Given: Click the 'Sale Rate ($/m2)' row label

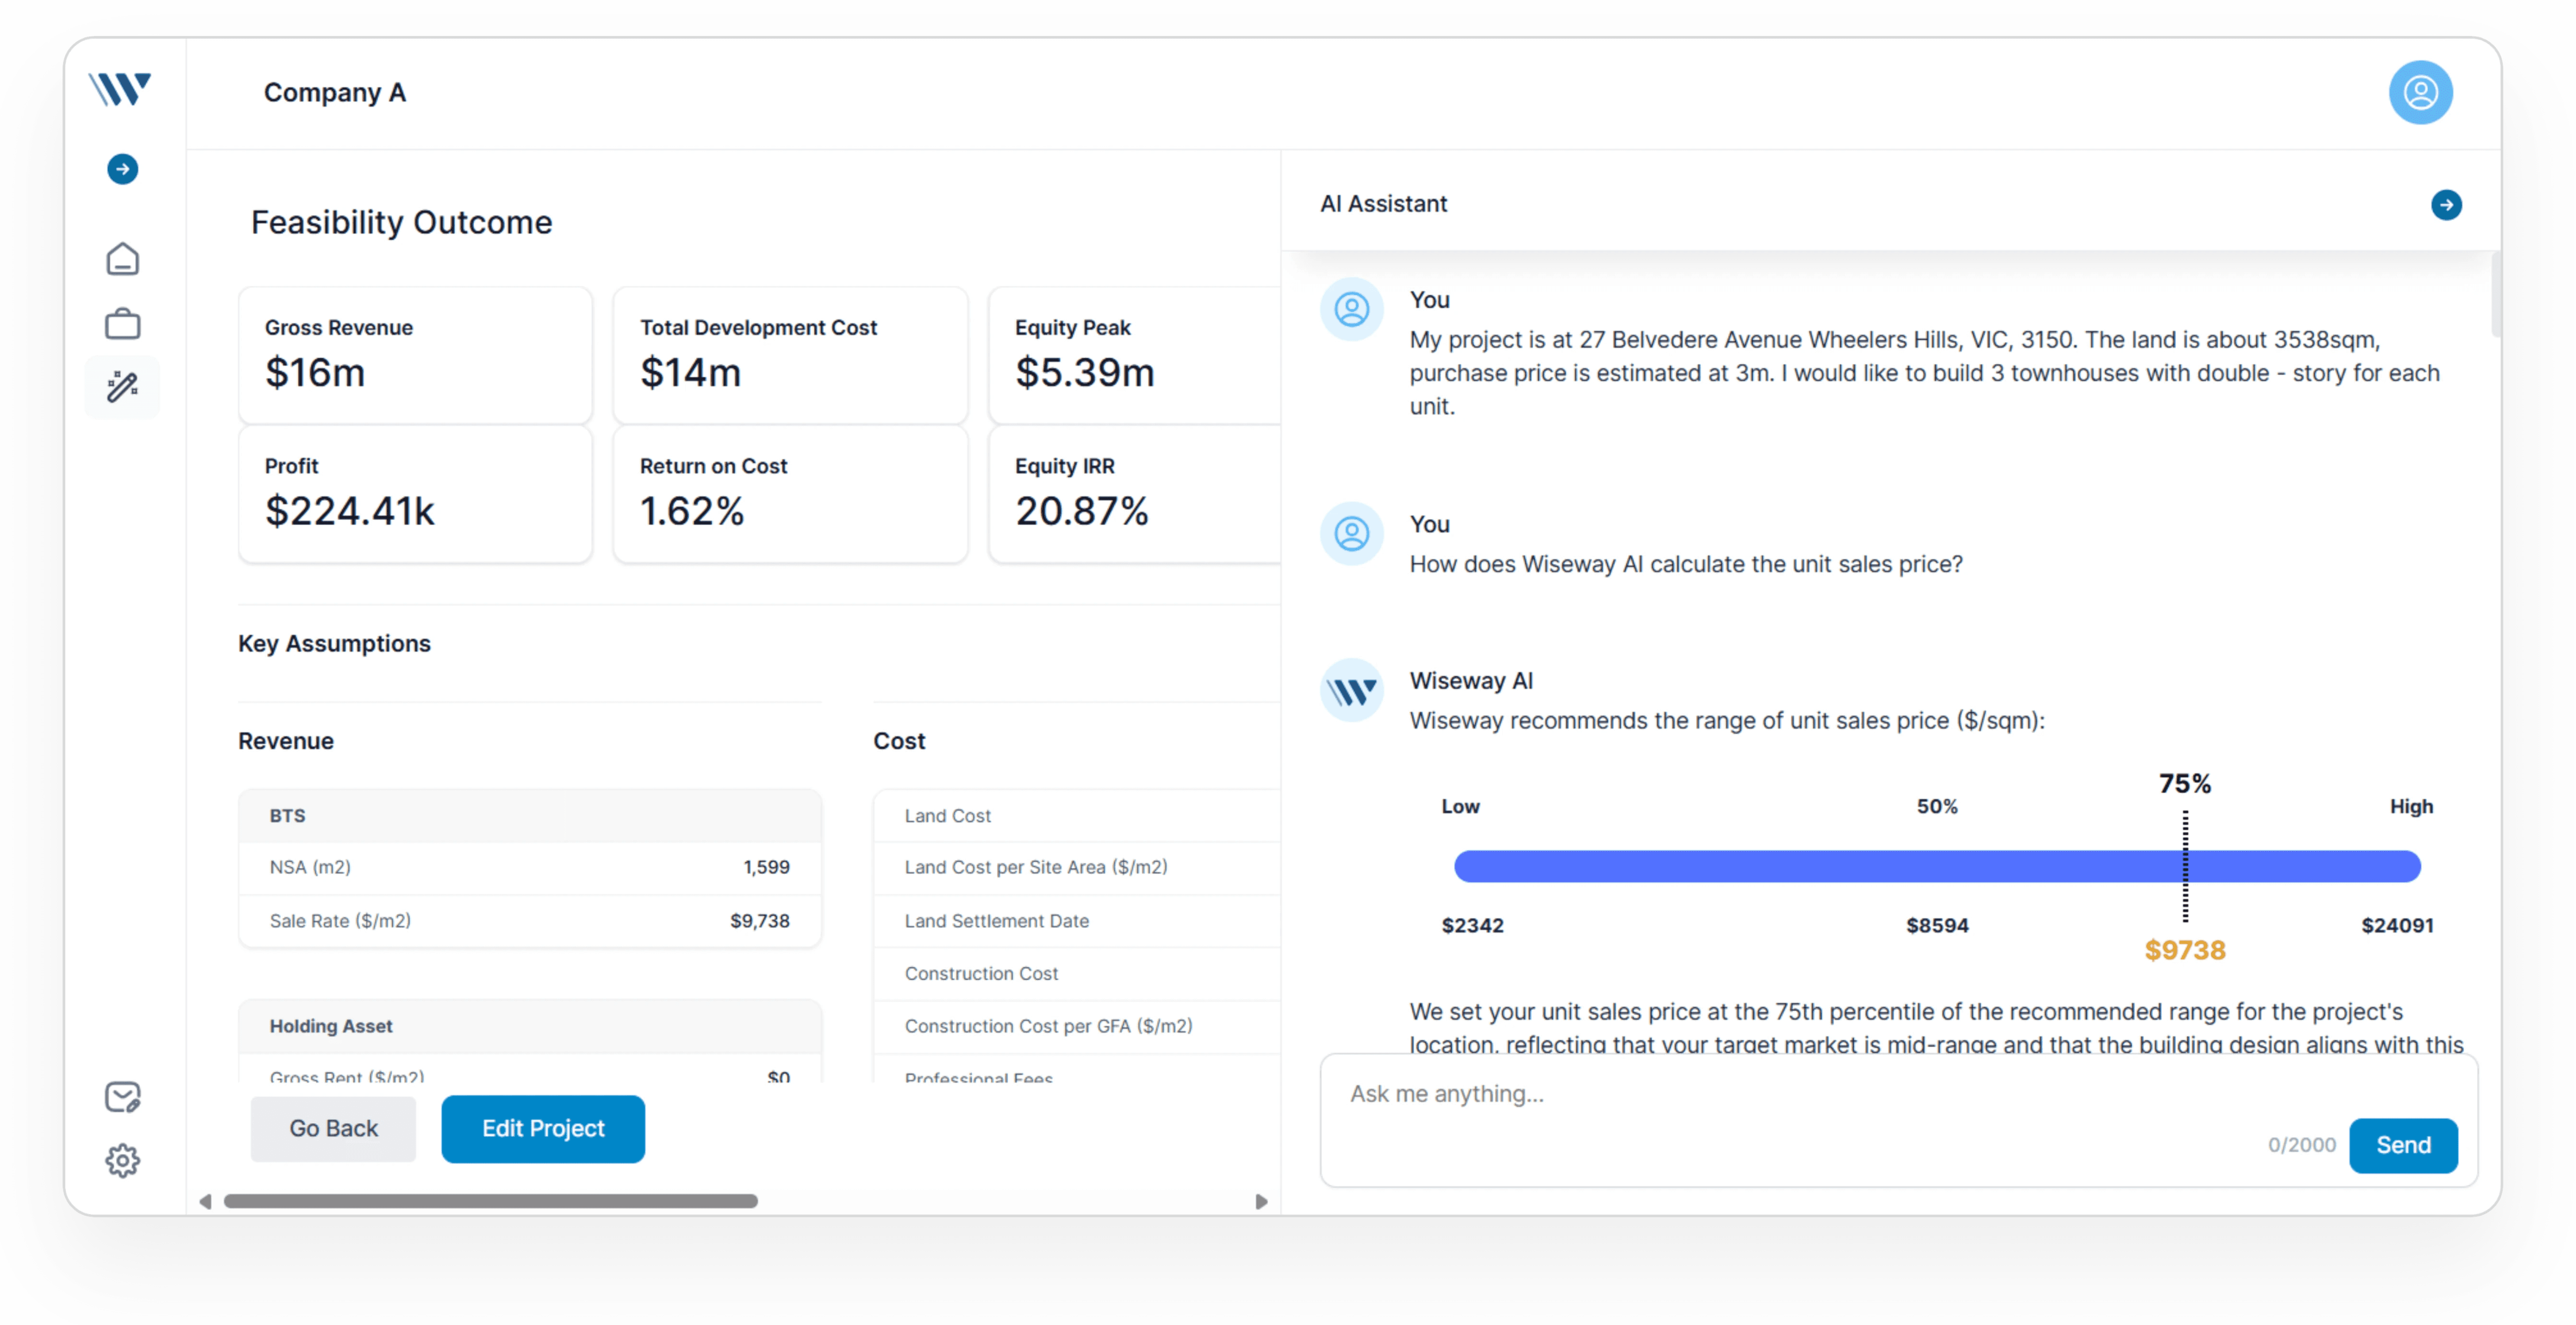Looking at the screenshot, I should point(340,921).
